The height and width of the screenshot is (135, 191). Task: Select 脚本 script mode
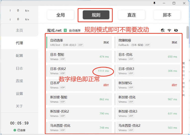pyautogui.click(x=167, y=15)
